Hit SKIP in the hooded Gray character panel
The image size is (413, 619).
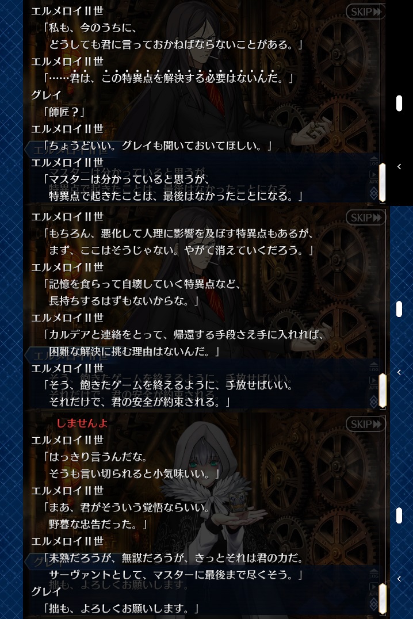coord(365,425)
